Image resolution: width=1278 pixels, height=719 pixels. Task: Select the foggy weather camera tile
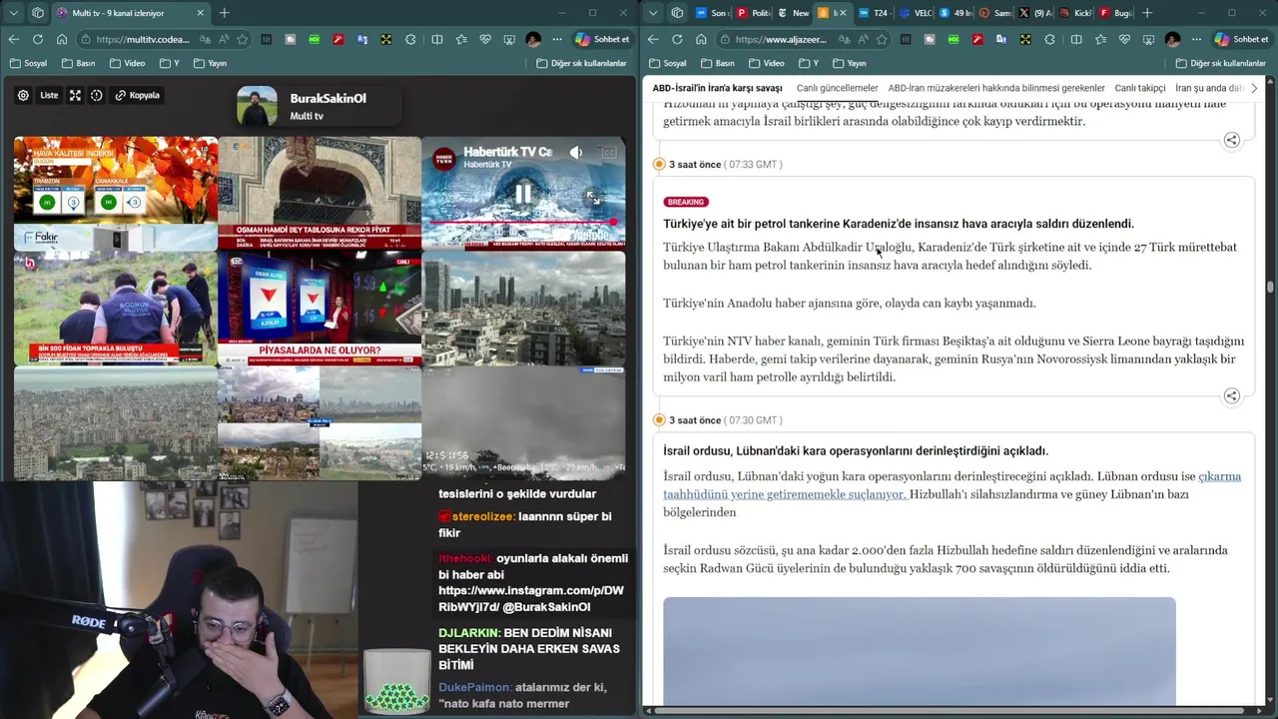(x=523, y=421)
